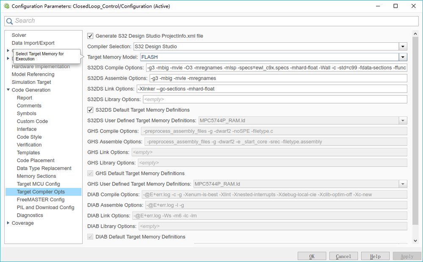Image resolution: width=423 pixels, height=262 pixels.
Task: Collapse the Code Generation tree node
Action: point(8,90)
